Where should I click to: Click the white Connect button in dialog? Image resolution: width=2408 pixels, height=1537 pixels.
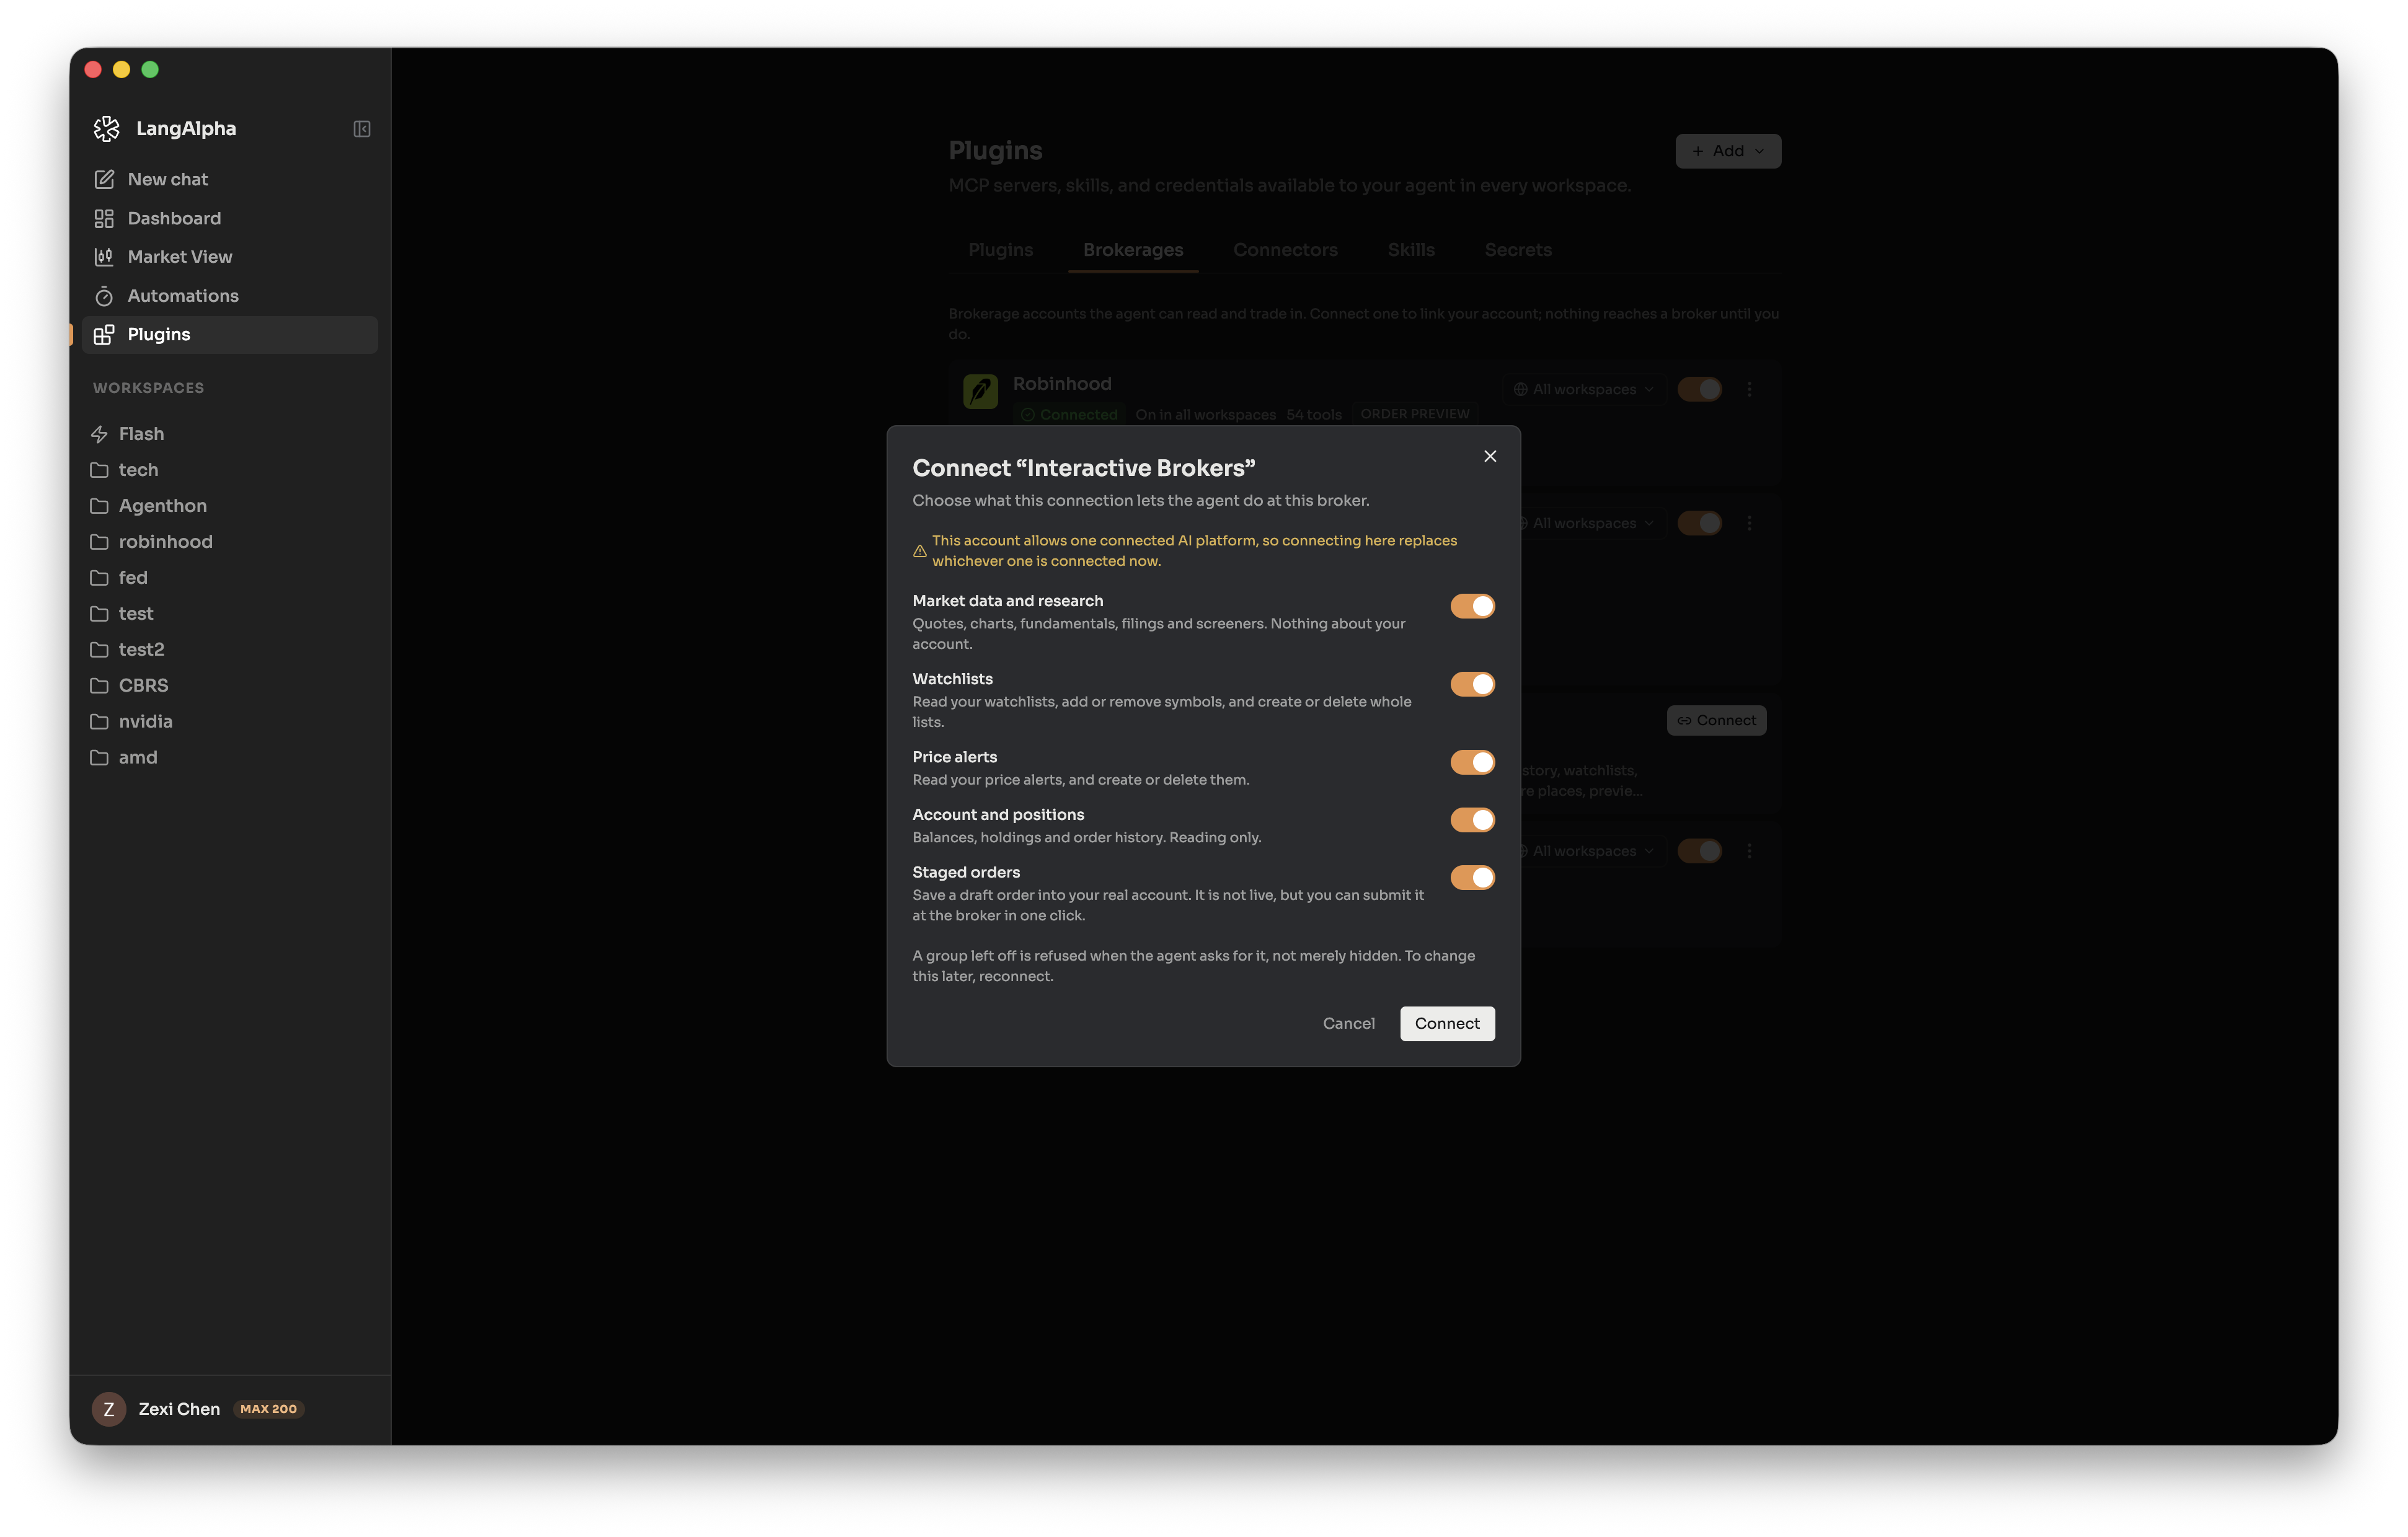1446,1023
